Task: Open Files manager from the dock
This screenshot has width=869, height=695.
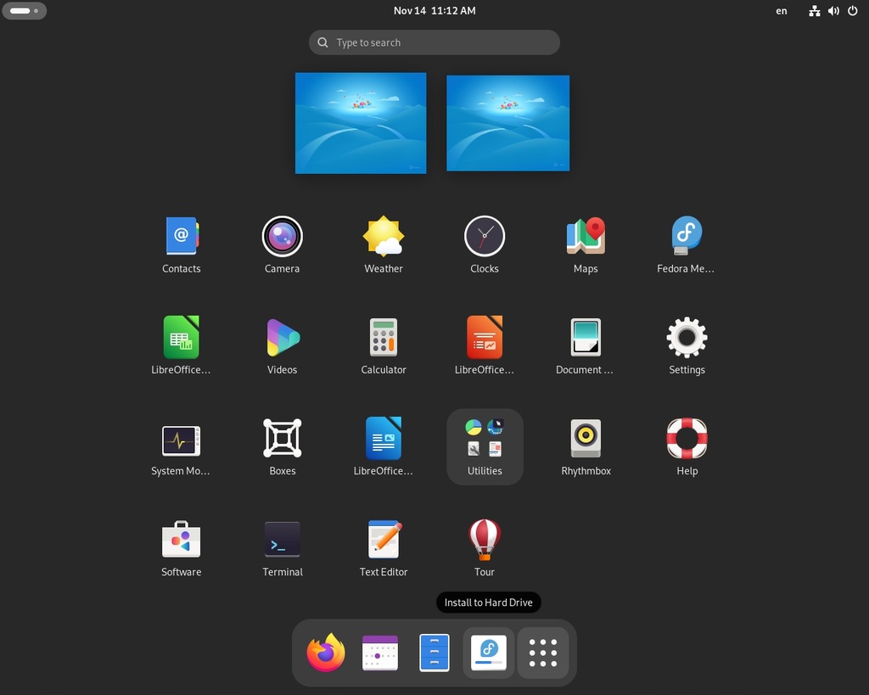Action: 434,653
